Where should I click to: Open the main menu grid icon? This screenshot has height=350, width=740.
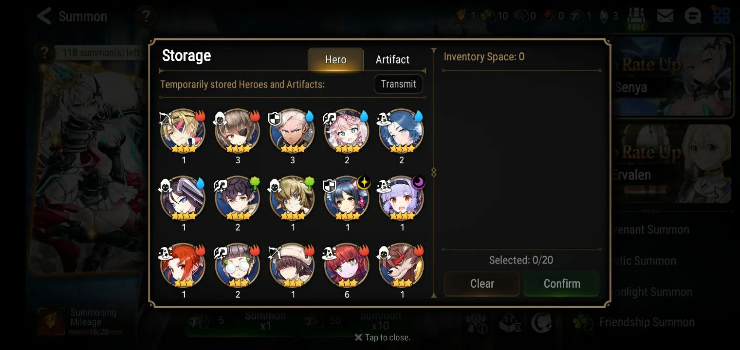point(721,16)
